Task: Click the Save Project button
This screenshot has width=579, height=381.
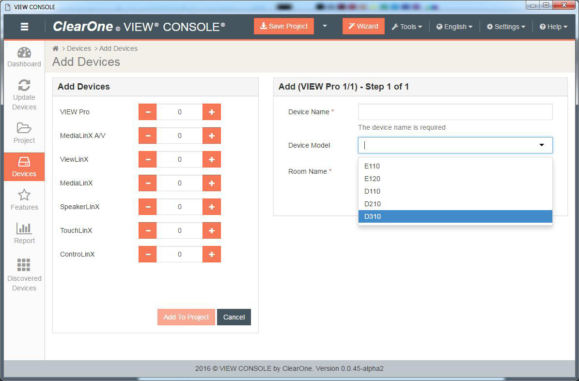Action: click(x=284, y=26)
